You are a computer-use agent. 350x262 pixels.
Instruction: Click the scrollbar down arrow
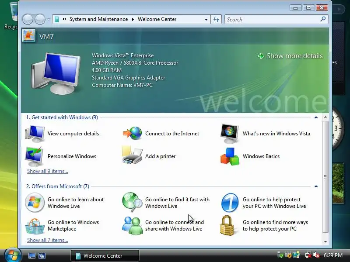(x=325, y=241)
